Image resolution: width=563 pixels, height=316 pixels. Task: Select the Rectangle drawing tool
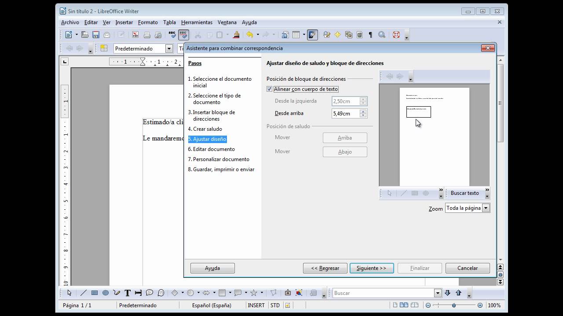(x=95, y=293)
